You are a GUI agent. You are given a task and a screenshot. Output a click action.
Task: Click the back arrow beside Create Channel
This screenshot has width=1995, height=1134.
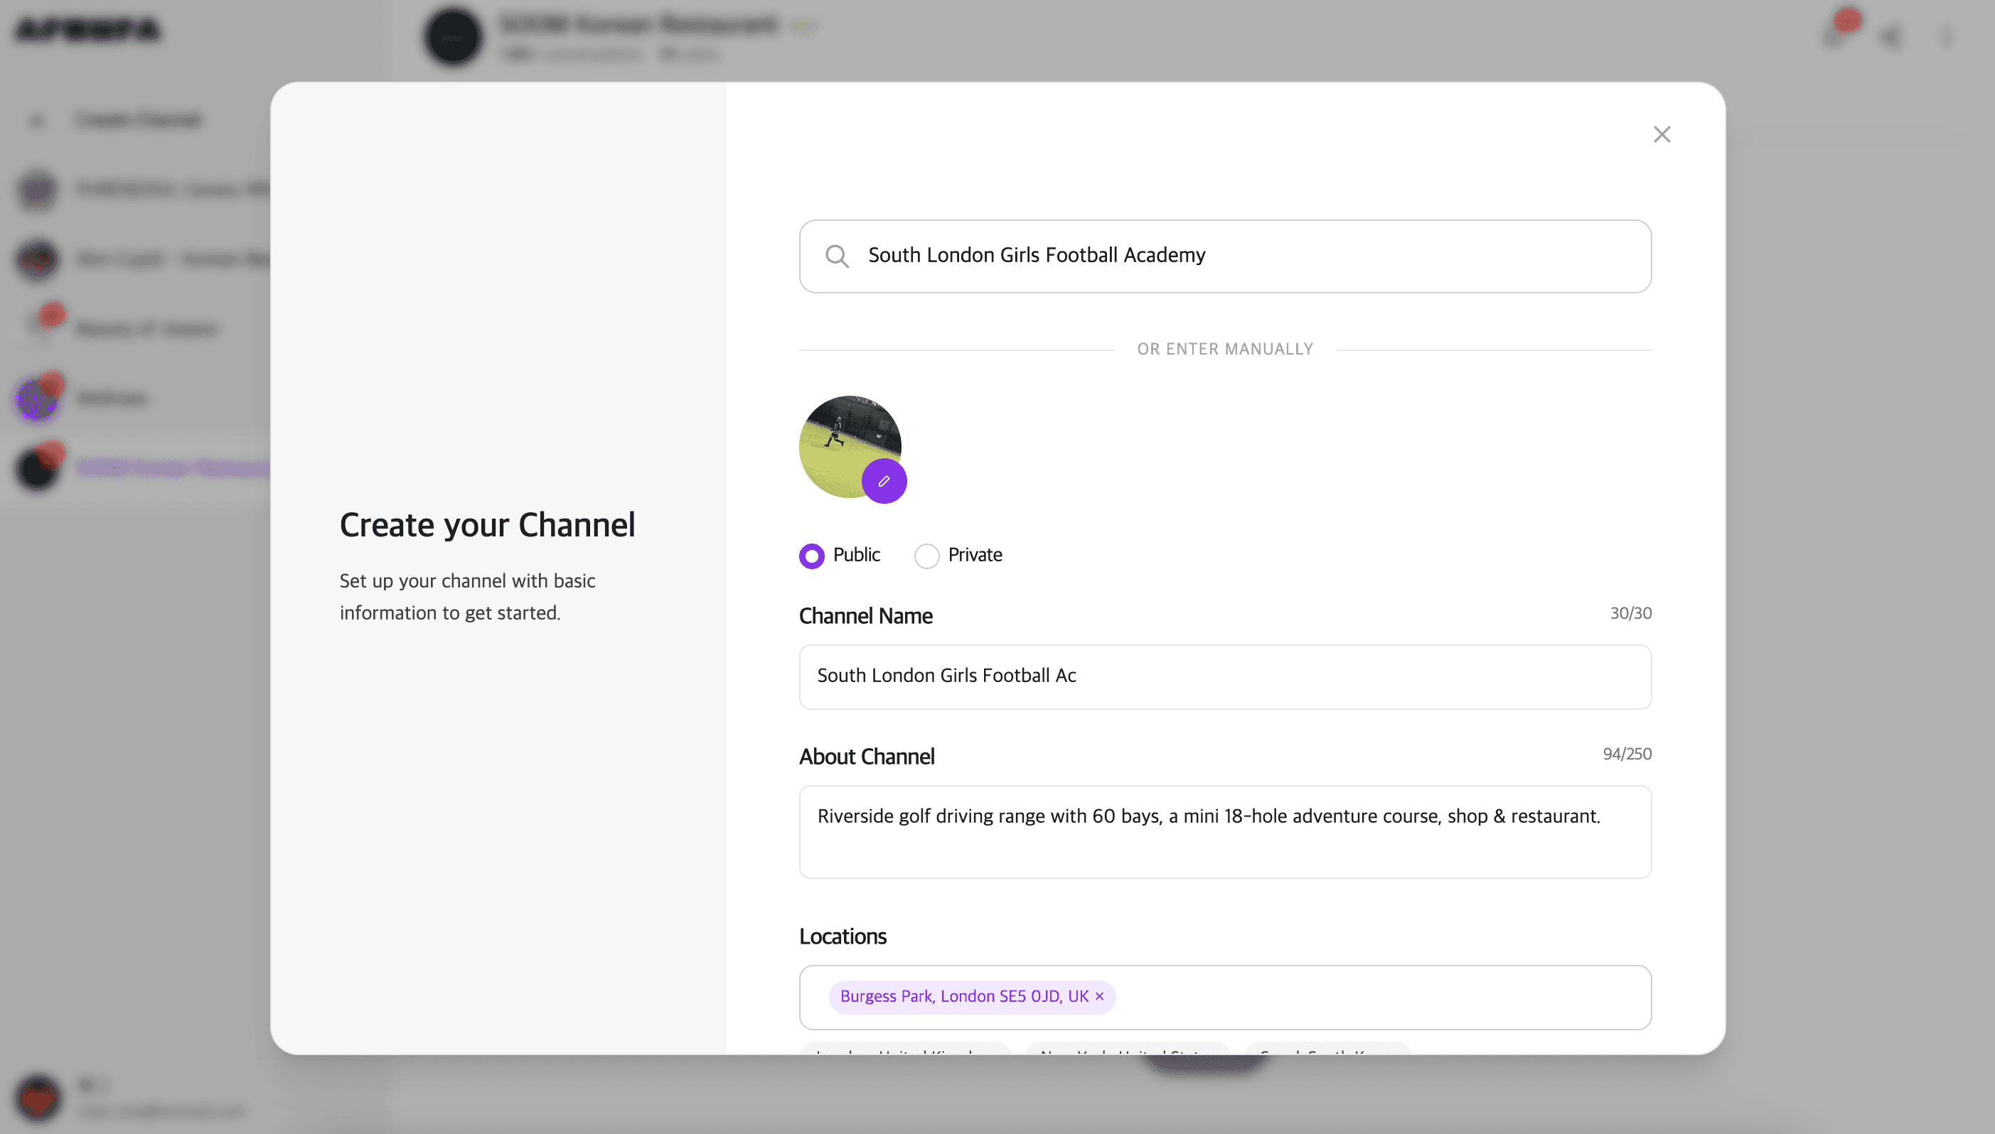pyautogui.click(x=37, y=120)
